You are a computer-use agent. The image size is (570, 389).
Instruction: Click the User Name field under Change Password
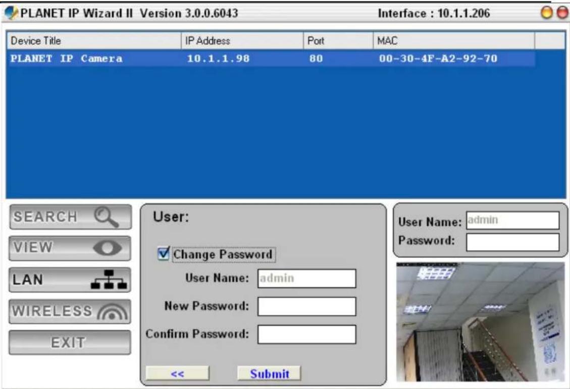307,278
